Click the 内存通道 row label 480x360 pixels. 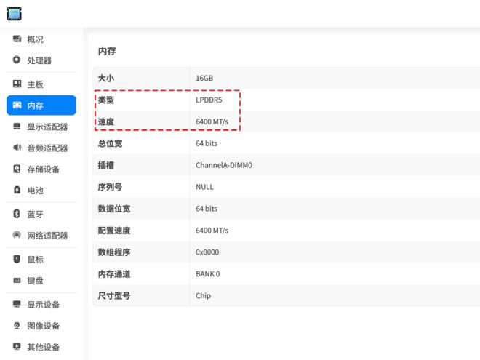coord(114,273)
